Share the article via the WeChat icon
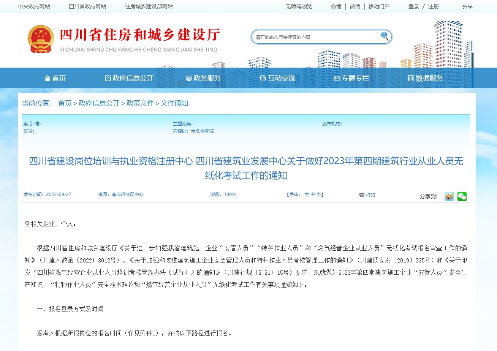Viewport: 497px width, 351px height. (462, 196)
